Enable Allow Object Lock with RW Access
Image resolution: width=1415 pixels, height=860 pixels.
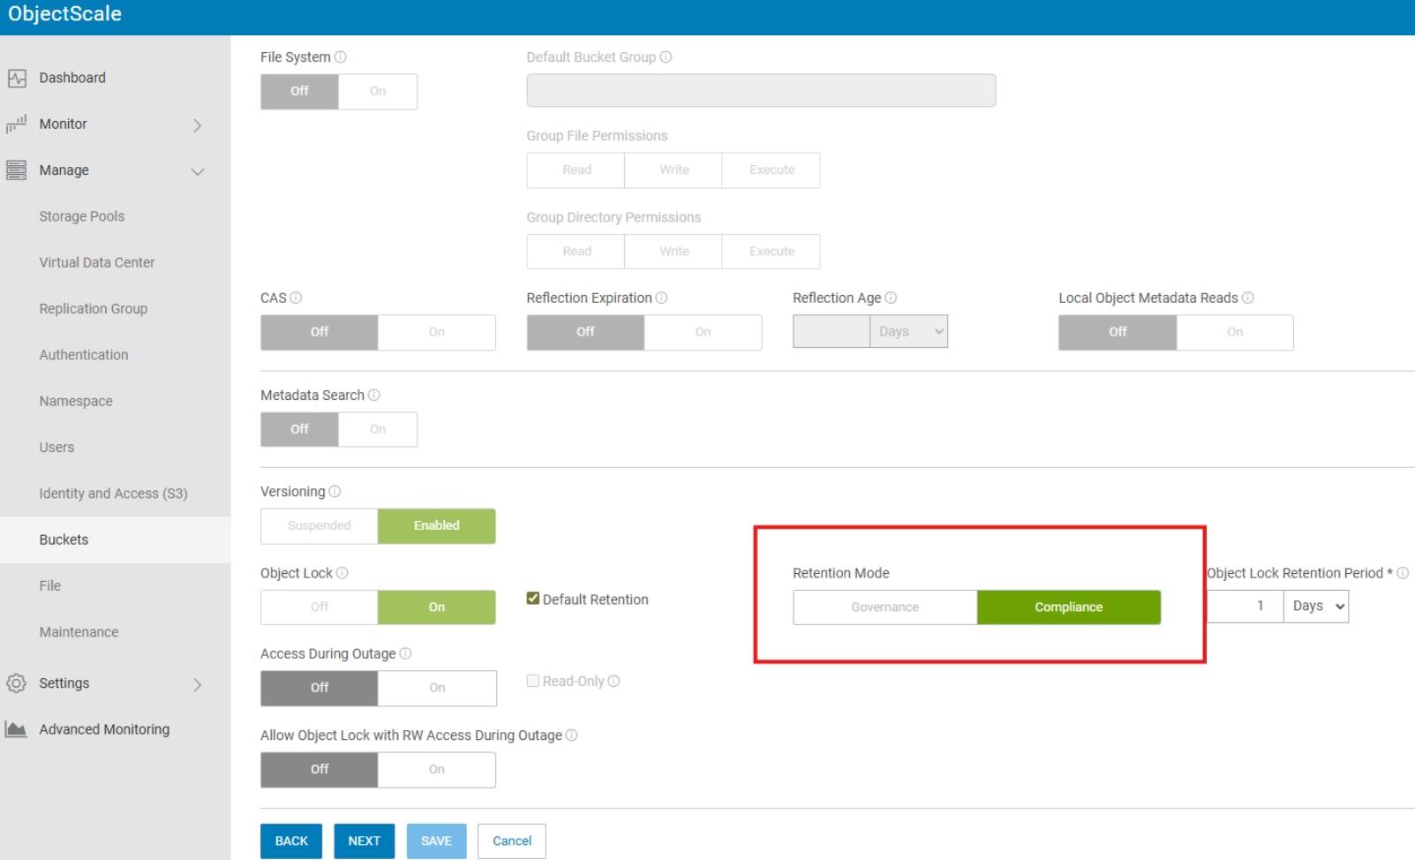click(x=437, y=770)
